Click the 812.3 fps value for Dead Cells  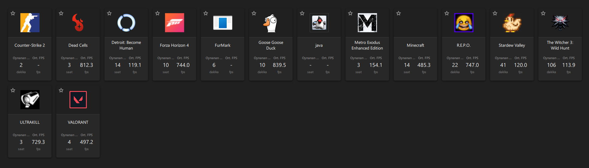(x=87, y=65)
